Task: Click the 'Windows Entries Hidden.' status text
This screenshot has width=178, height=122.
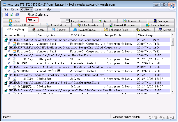Action: click(x=126, y=117)
